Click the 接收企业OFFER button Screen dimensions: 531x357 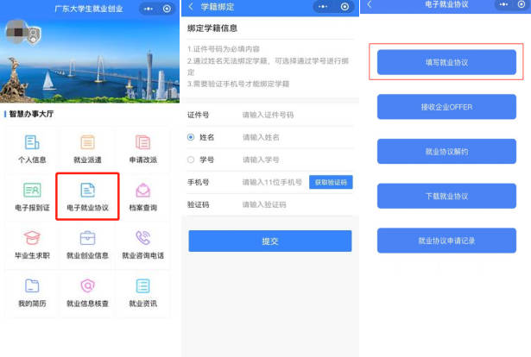click(446, 107)
